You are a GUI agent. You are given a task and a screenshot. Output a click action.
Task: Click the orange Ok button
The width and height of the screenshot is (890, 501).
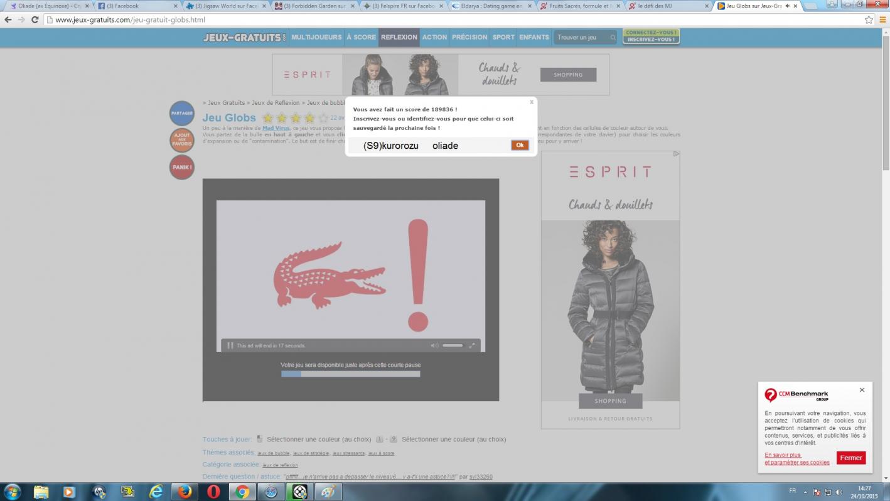(520, 145)
